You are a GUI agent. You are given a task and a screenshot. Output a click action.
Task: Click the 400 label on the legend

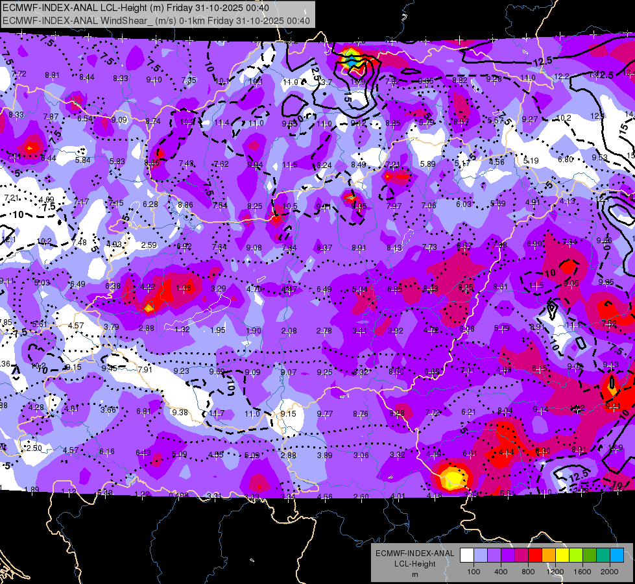[x=501, y=572]
